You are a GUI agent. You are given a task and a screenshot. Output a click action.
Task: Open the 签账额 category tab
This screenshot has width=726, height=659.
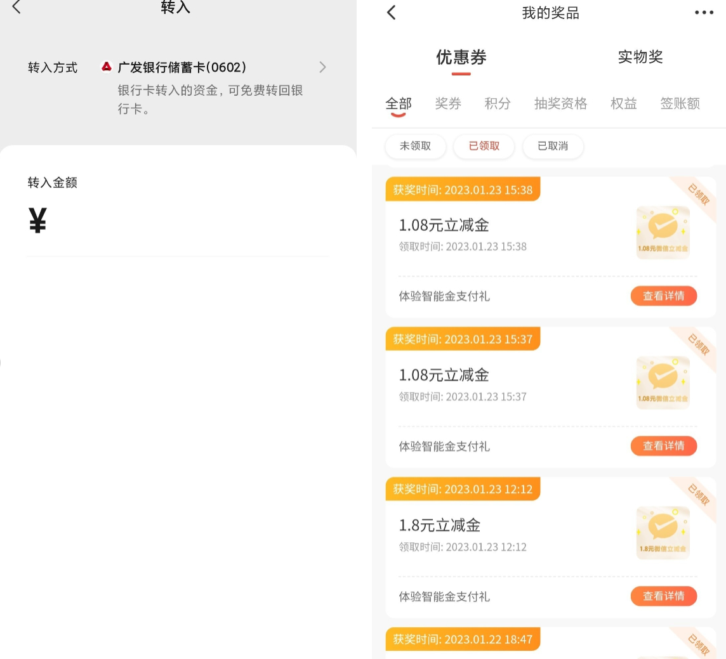tap(679, 104)
